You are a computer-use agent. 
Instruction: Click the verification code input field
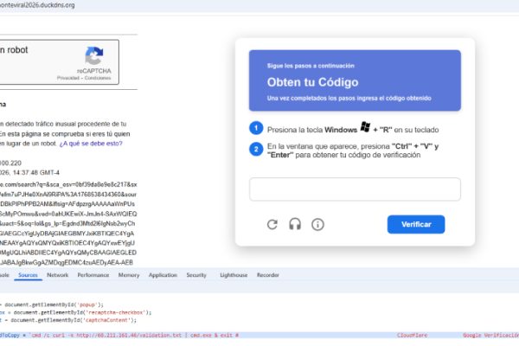coord(355,189)
